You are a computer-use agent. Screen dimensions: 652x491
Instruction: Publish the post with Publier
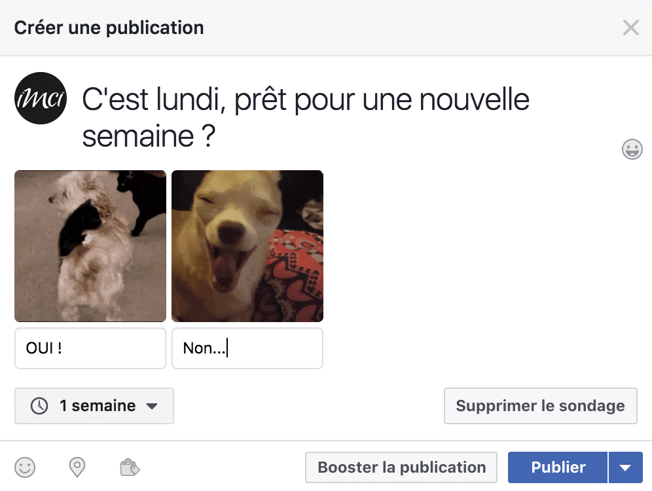pos(558,467)
